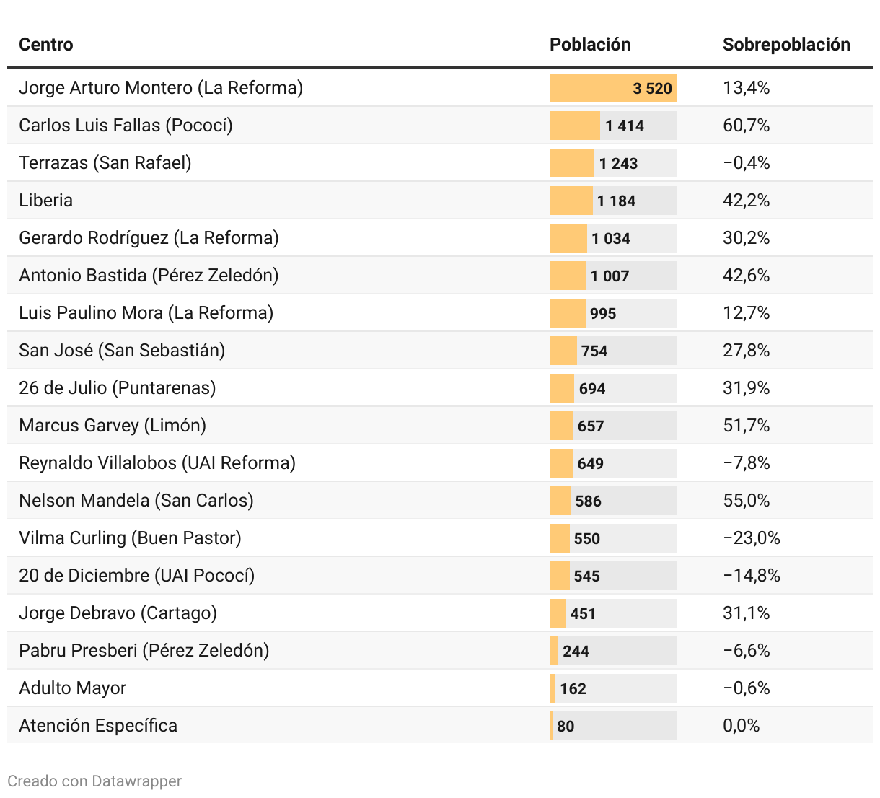Viewport: 880px width, 798px height.
Task: Click the Atención Específica row label
Action: click(98, 726)
